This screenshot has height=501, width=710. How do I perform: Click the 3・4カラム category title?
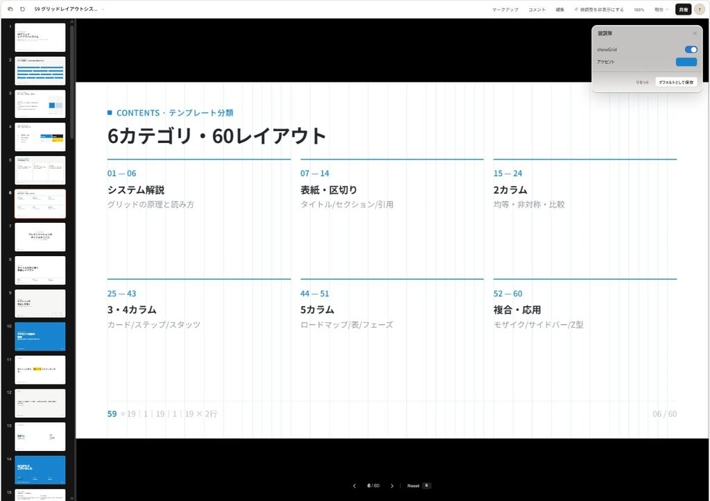tap(132, 310)
